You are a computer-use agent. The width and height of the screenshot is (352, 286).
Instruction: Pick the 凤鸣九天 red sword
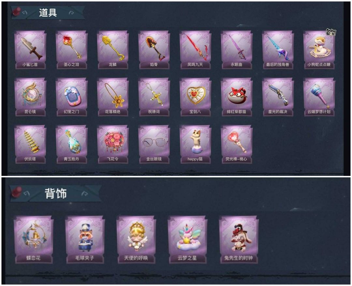point(195,50)
